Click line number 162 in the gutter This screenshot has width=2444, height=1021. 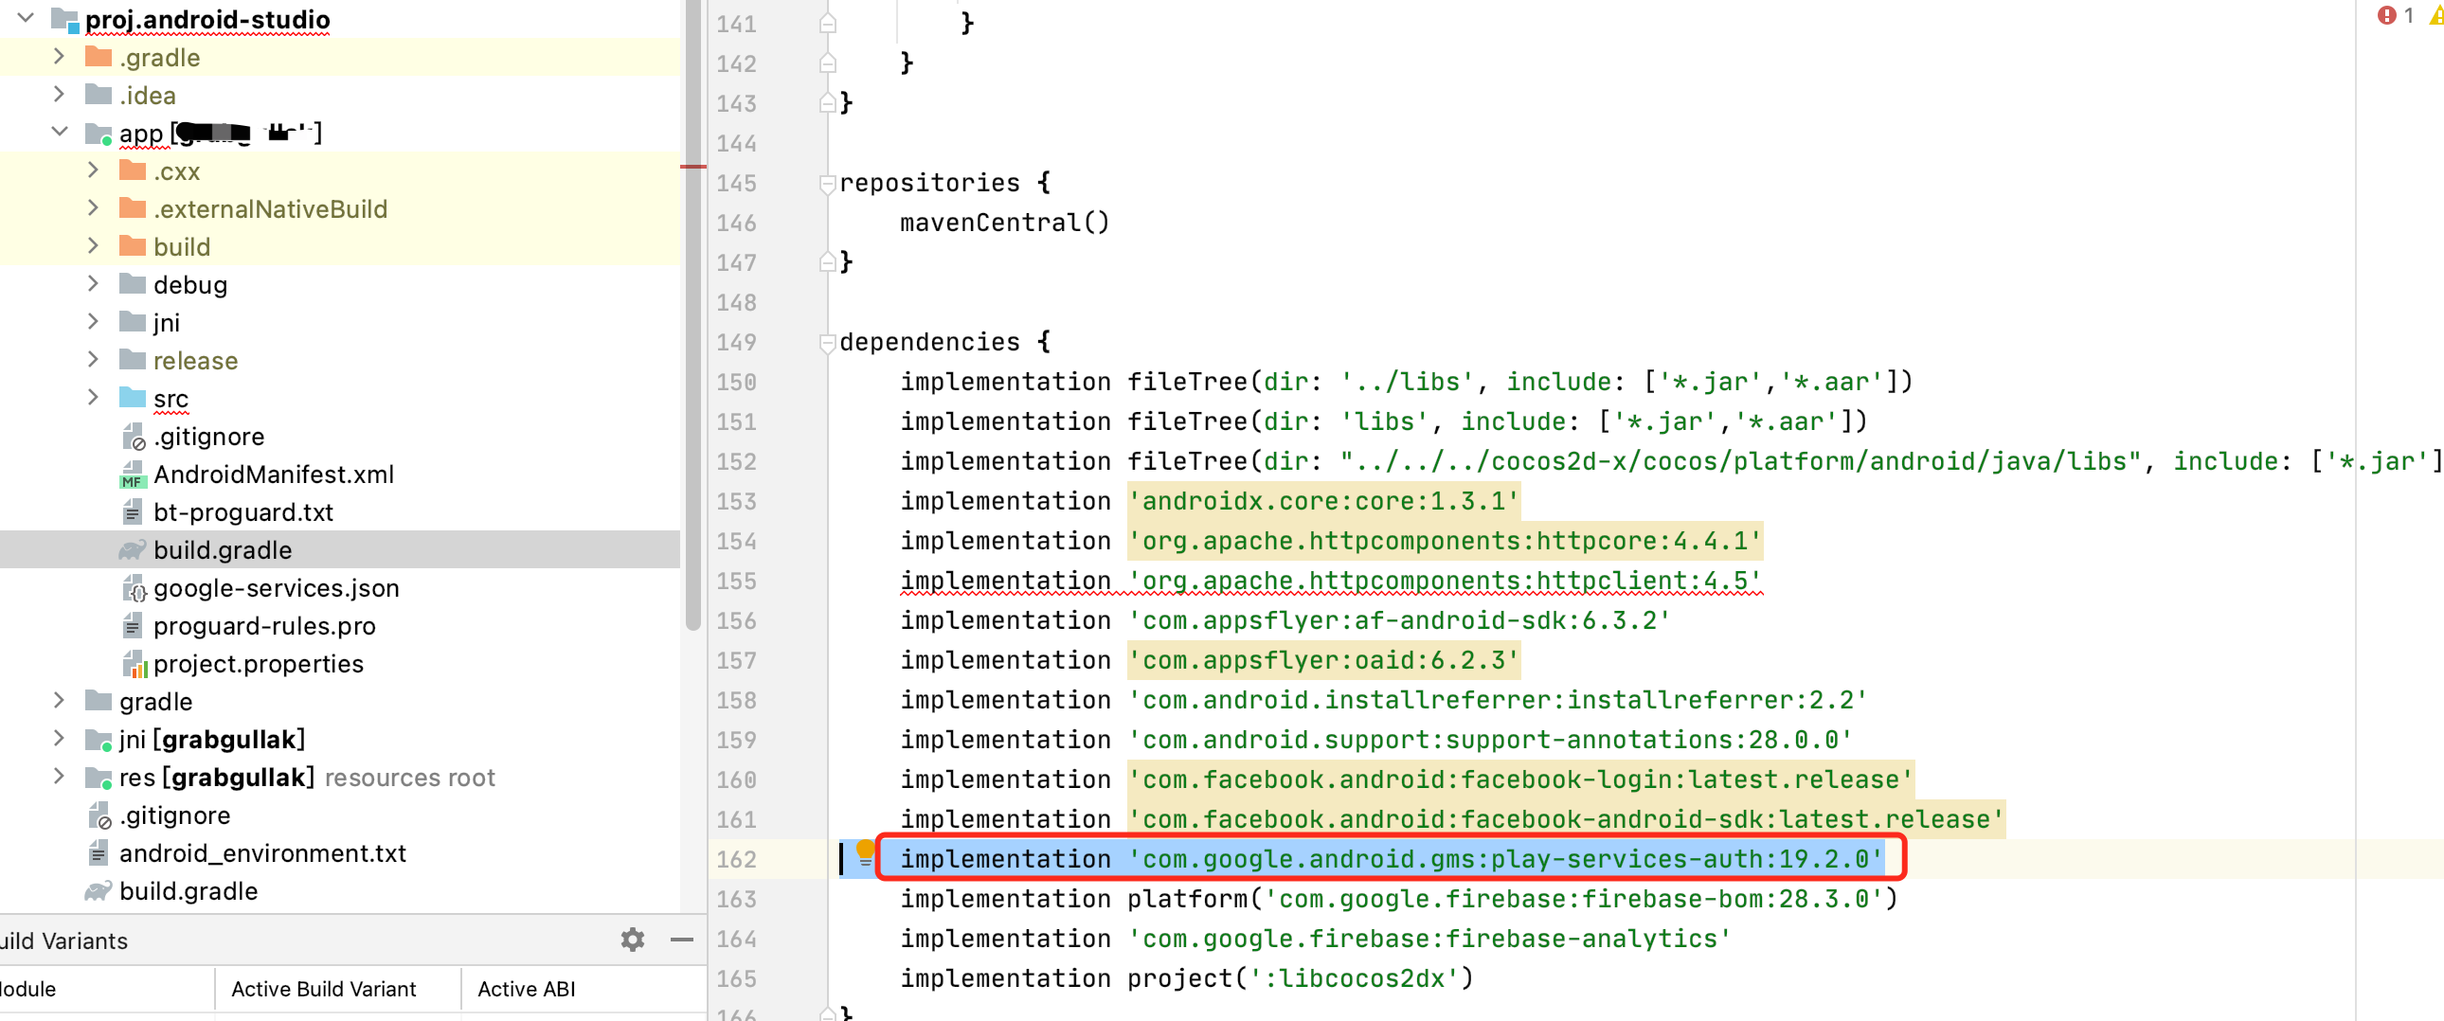[x=736, y=859]
